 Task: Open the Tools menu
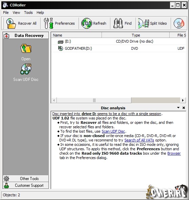28,13
